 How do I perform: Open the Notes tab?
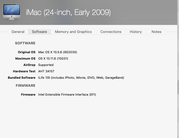coord(156,32)
